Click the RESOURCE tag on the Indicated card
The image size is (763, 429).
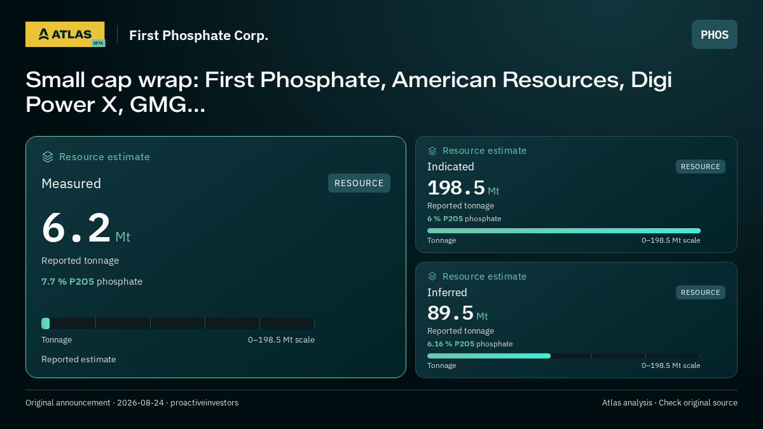point(701,167)
